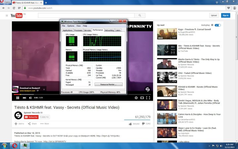Viewport: 238px width, 149px height.
Task: Click the Upload button
Action: 214,15
